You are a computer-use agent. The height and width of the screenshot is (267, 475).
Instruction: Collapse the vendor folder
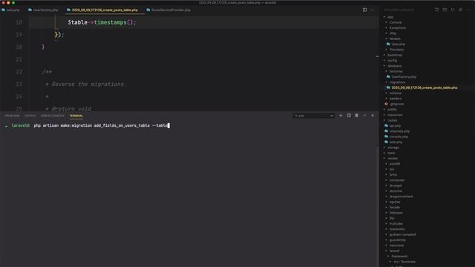click(393, 159)
